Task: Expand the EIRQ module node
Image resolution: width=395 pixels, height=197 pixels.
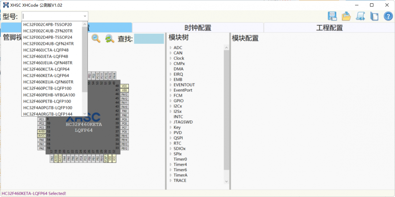Action: (171, 74)
